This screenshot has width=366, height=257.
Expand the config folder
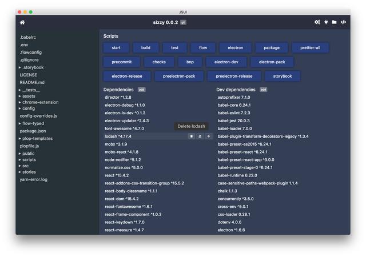tap(27, 108)
